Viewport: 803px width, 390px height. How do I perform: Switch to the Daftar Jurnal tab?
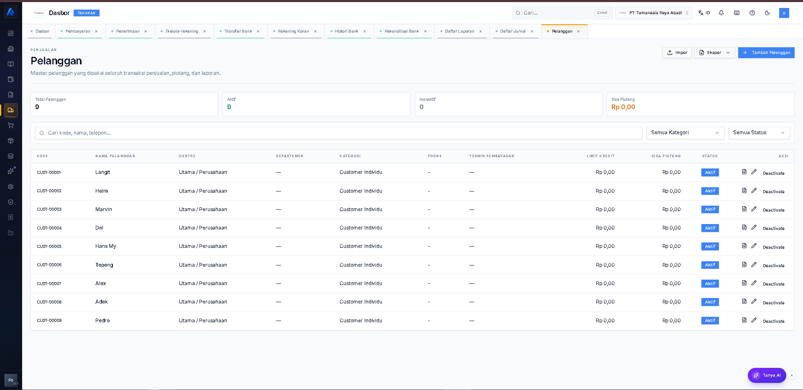coord(513,31)
